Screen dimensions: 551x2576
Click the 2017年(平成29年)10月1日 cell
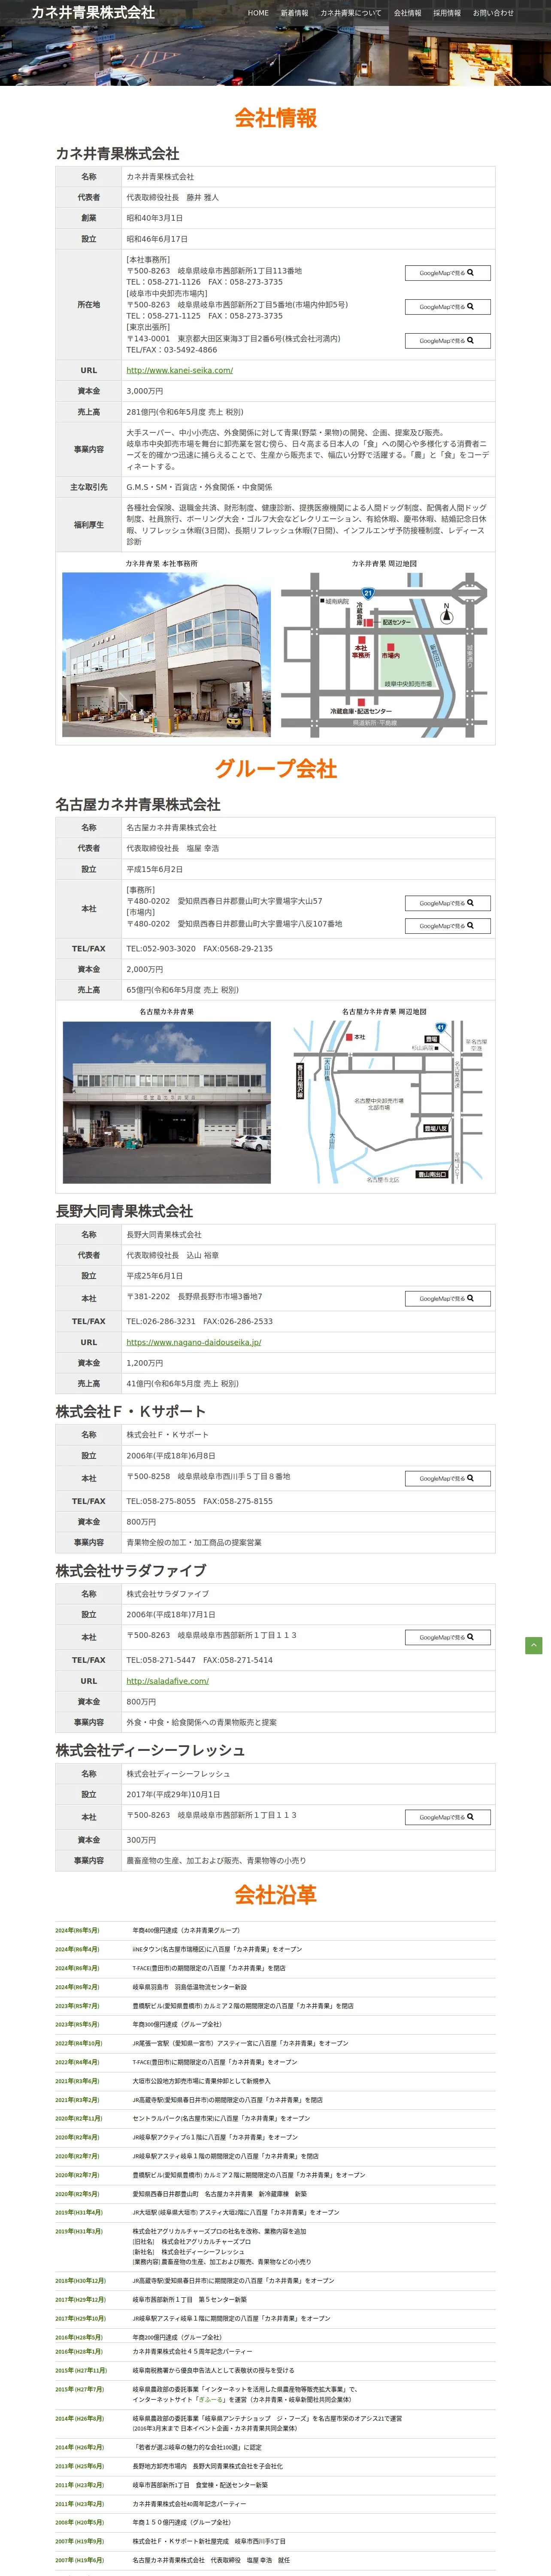point(308,1795)
